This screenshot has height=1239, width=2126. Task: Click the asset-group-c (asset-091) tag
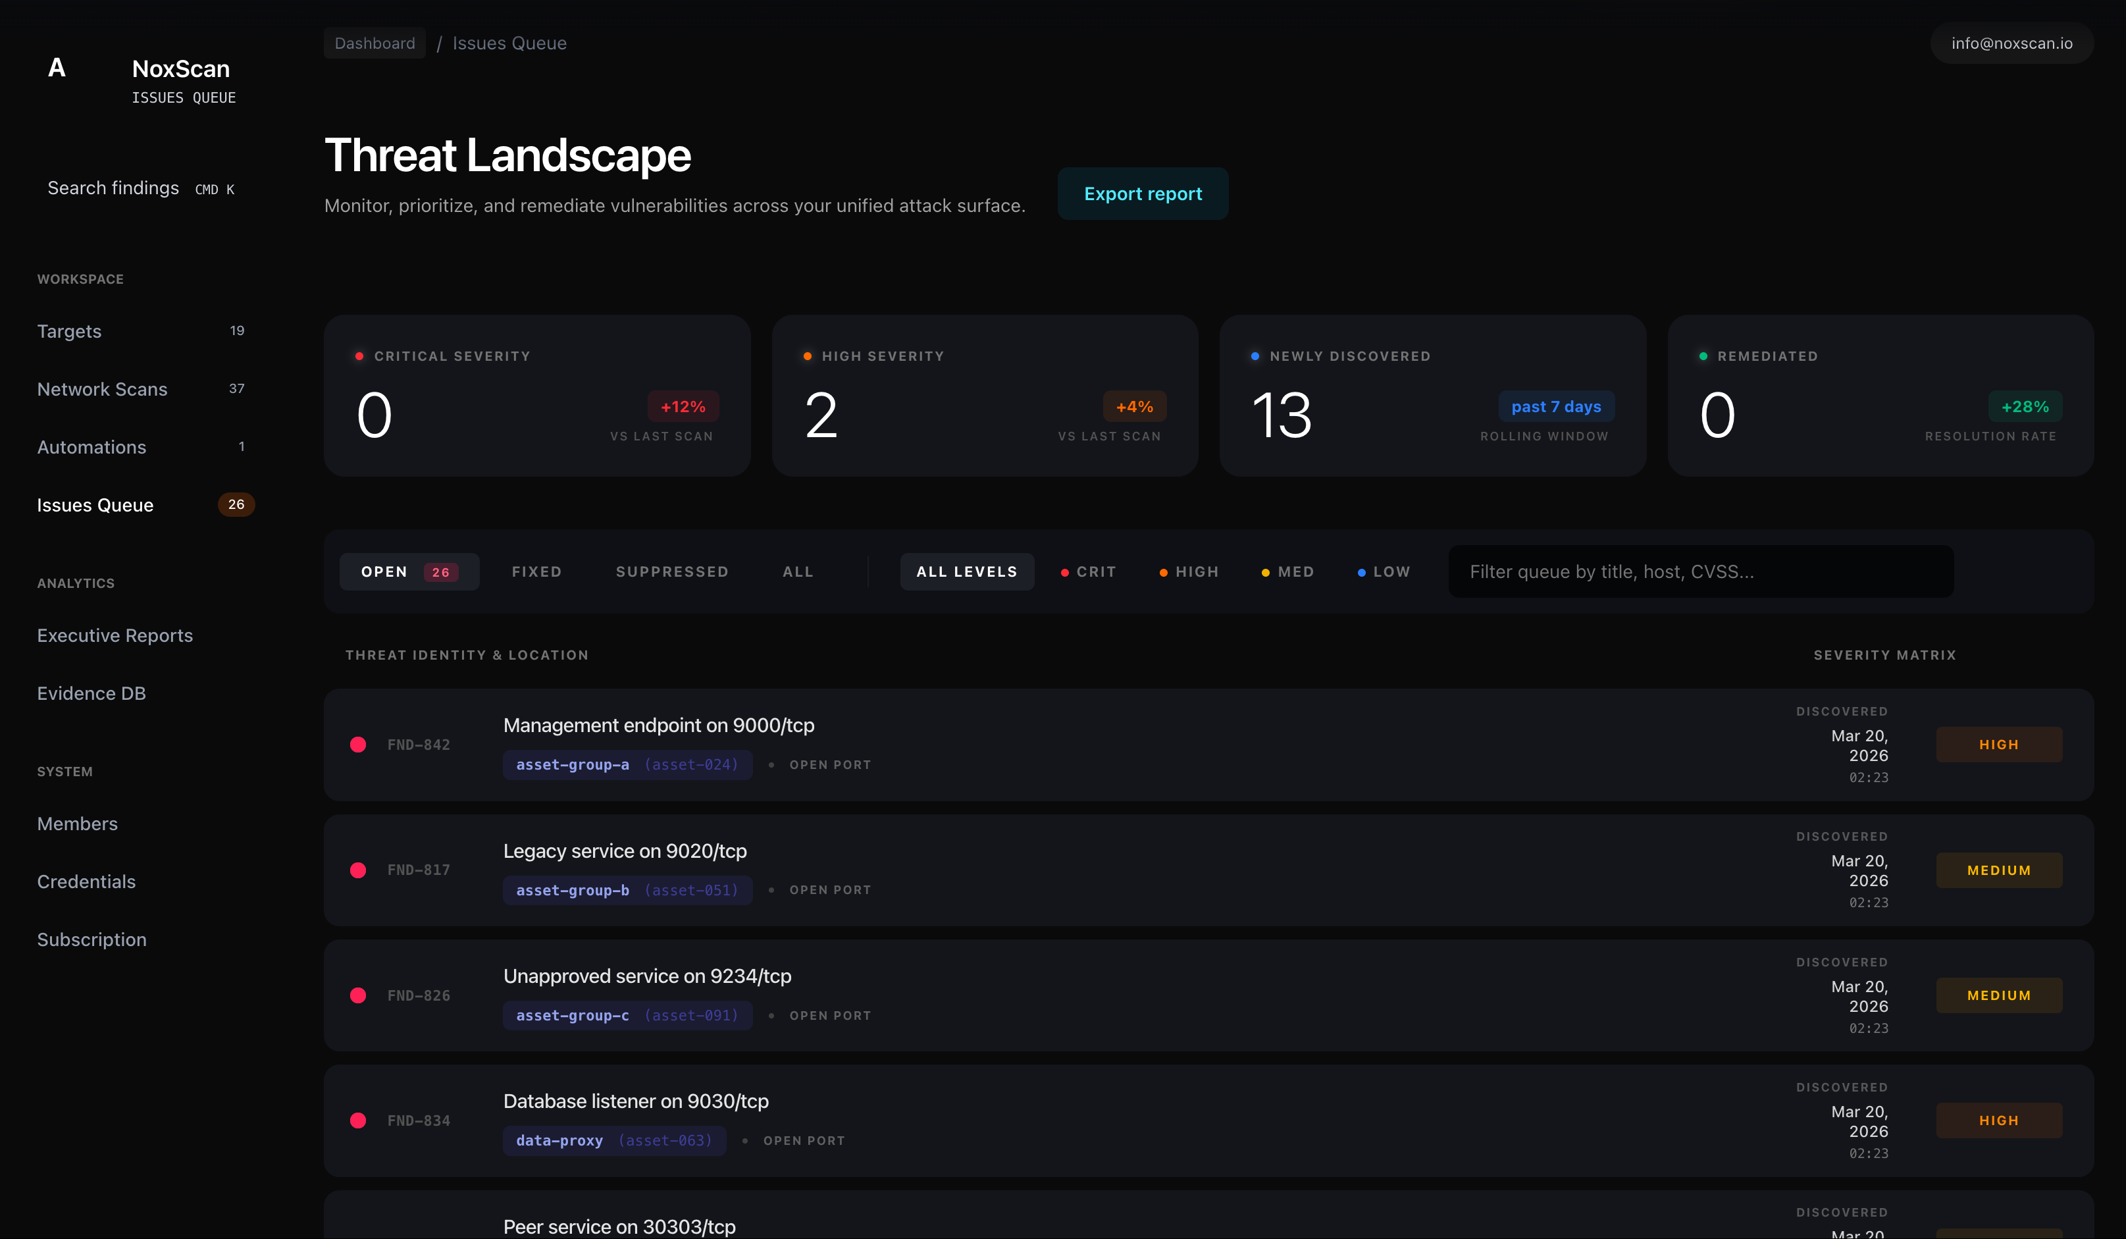[x=627, y=1015]
